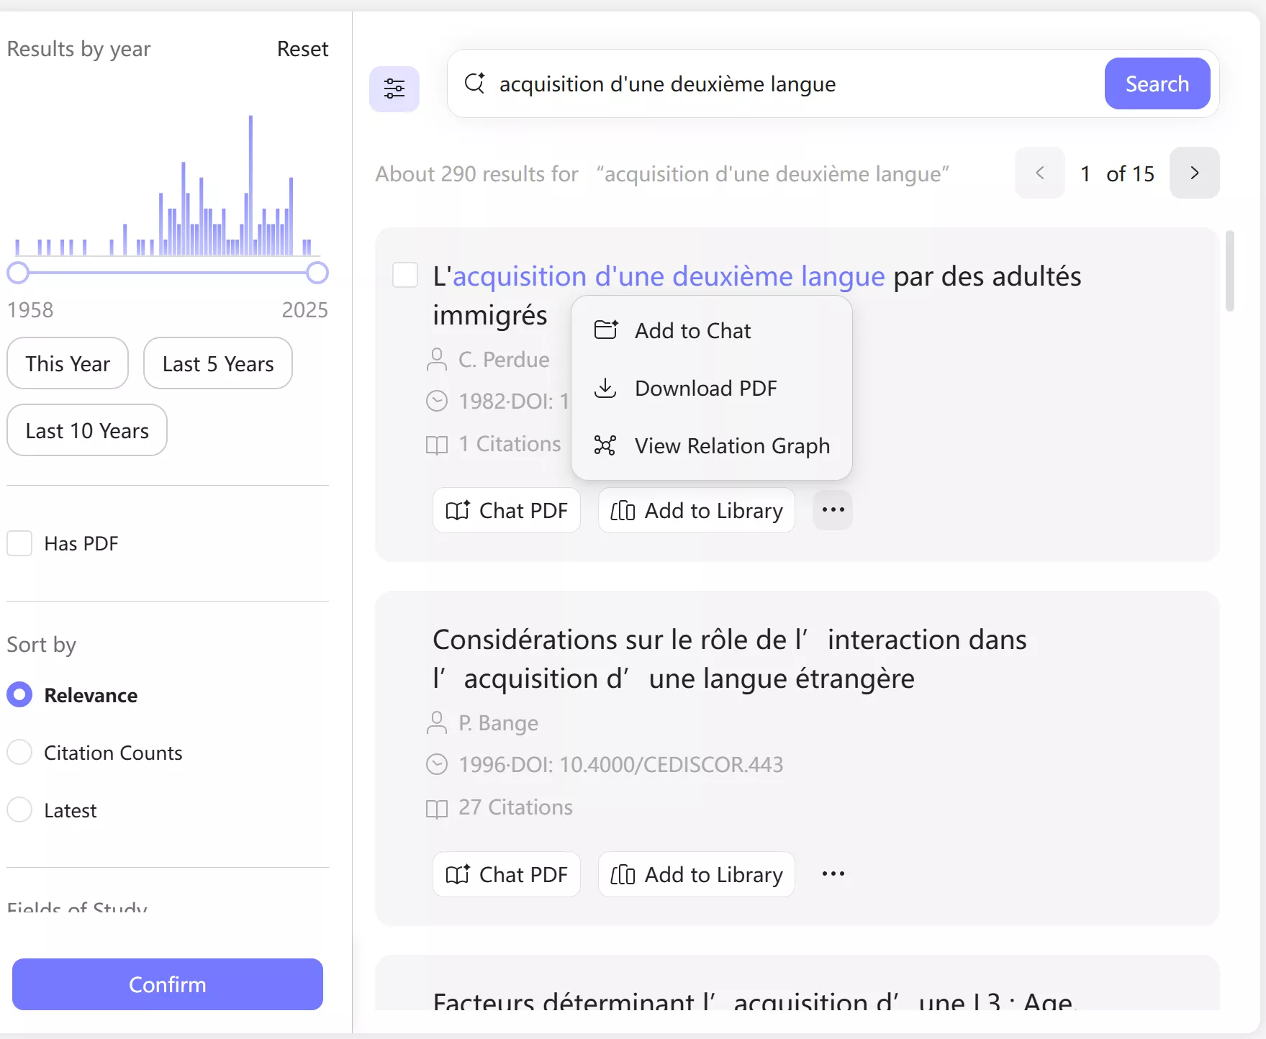1266x1039 pixels.
Task: Open more options ellipsis on Bange paper
Action: (x=832, y=874)
